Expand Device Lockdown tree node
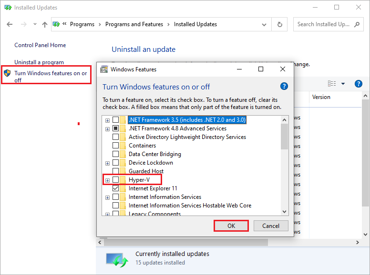 (108, 163)
